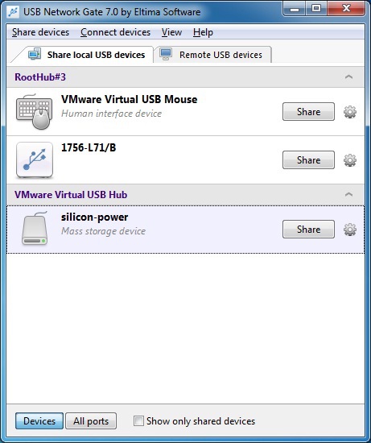Viewport: 371px width, 443px height.
Task: Close the USB Network Gate window
Action: pos(346,10)
